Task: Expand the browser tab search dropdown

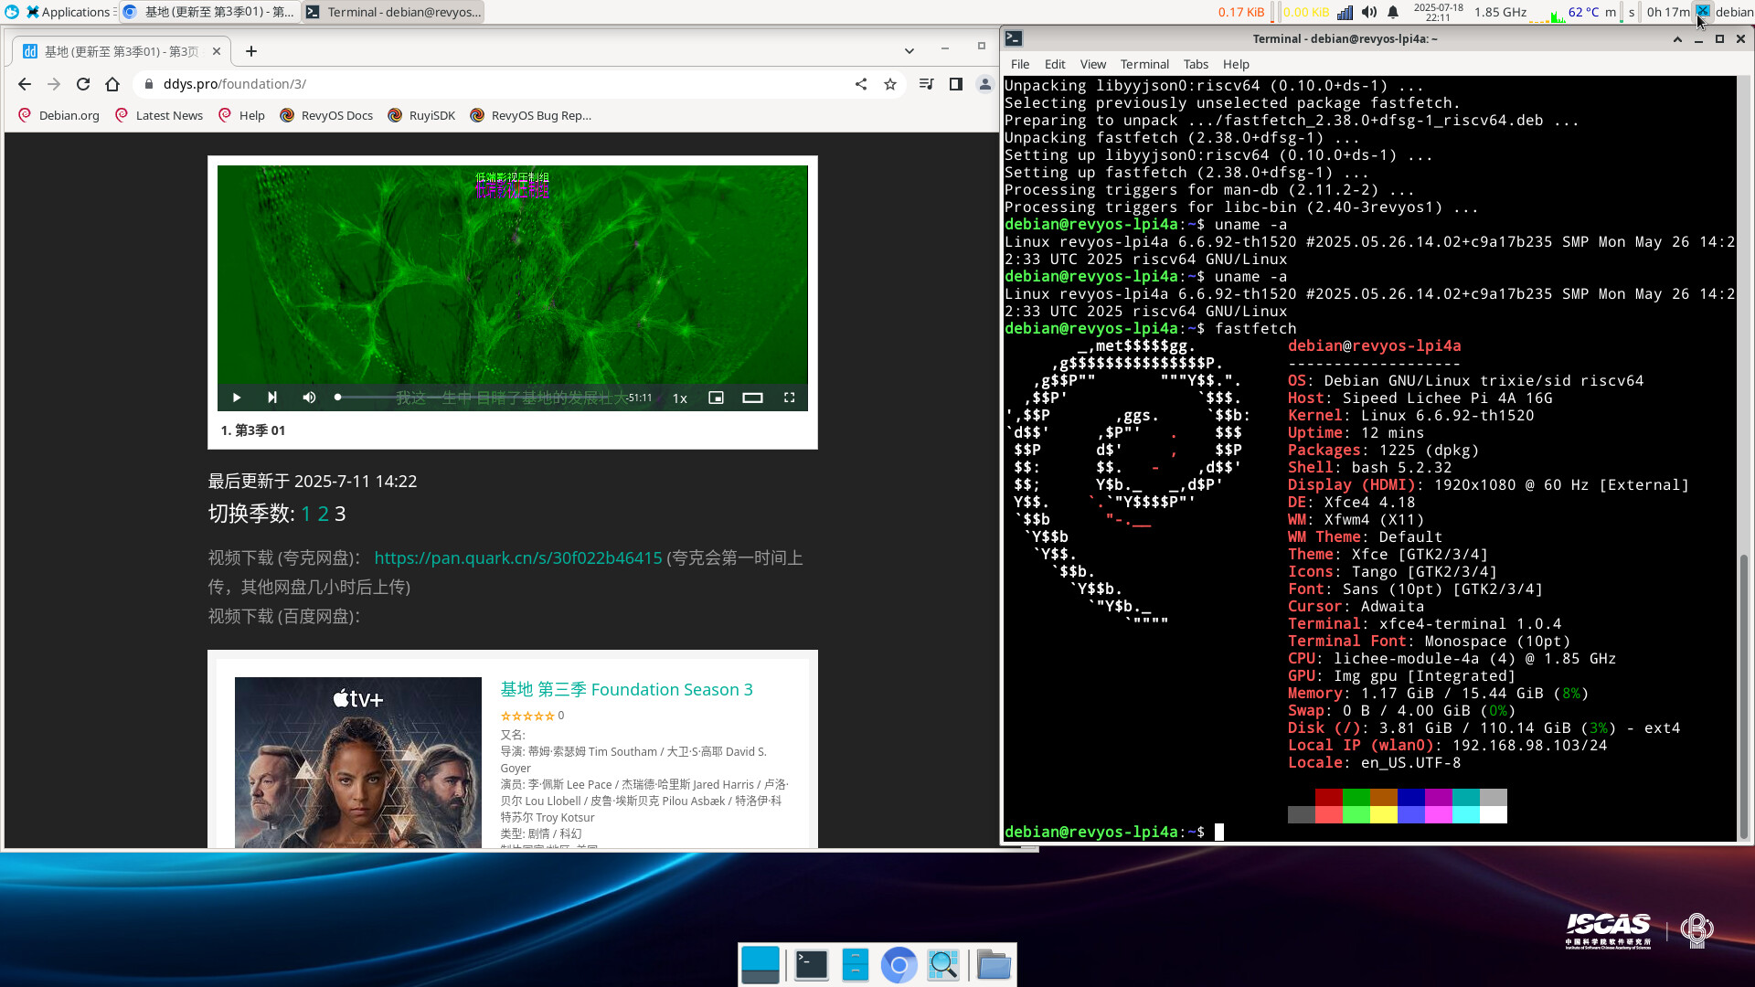Action: click(x=909, y=51)
